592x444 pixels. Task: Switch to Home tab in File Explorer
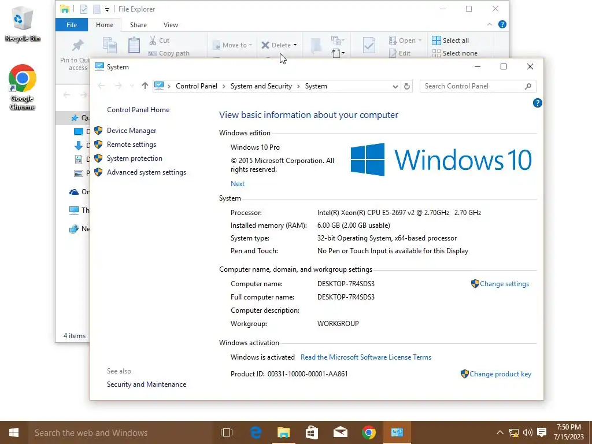point(105,25)
